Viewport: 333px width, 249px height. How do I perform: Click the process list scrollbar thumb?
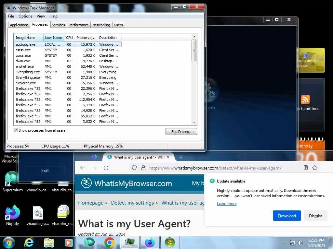pyautogui.click(x=194, y=50)
